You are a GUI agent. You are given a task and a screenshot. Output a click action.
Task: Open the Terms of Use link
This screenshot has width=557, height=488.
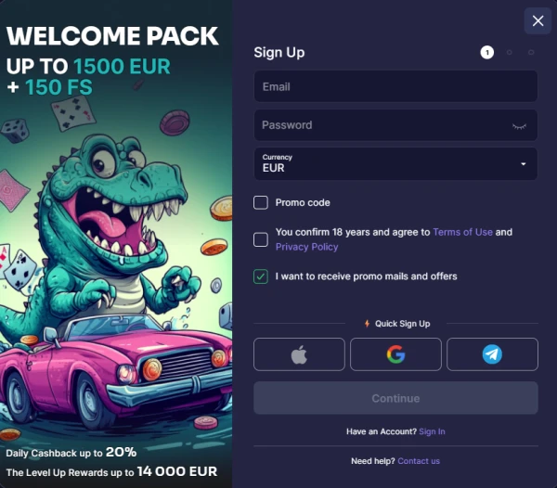[463, 232]
